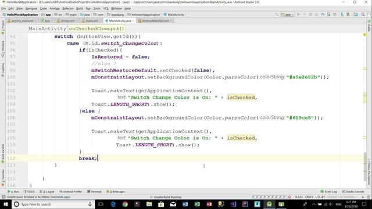The image size is (372, 209).
Task: Click the "#a9e2e82b" color string
Action: 303,77
